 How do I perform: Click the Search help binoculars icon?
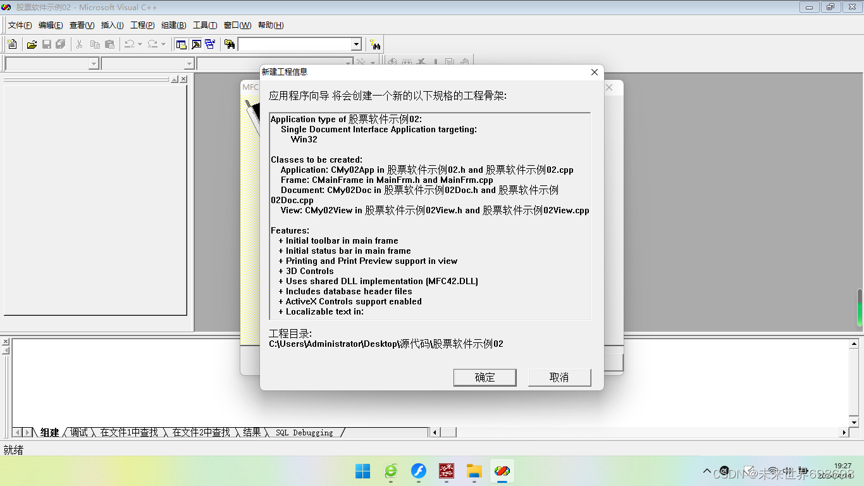(x=376, y=44)
